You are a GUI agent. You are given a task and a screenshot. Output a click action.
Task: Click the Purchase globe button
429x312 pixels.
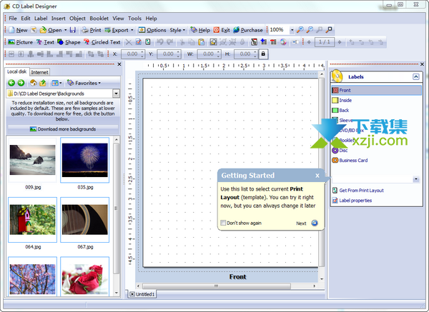pyautogui.click(x=248, y=30)
